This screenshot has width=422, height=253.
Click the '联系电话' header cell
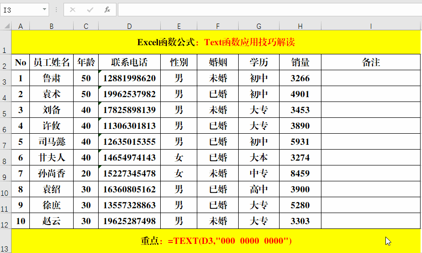click(129, 62)
